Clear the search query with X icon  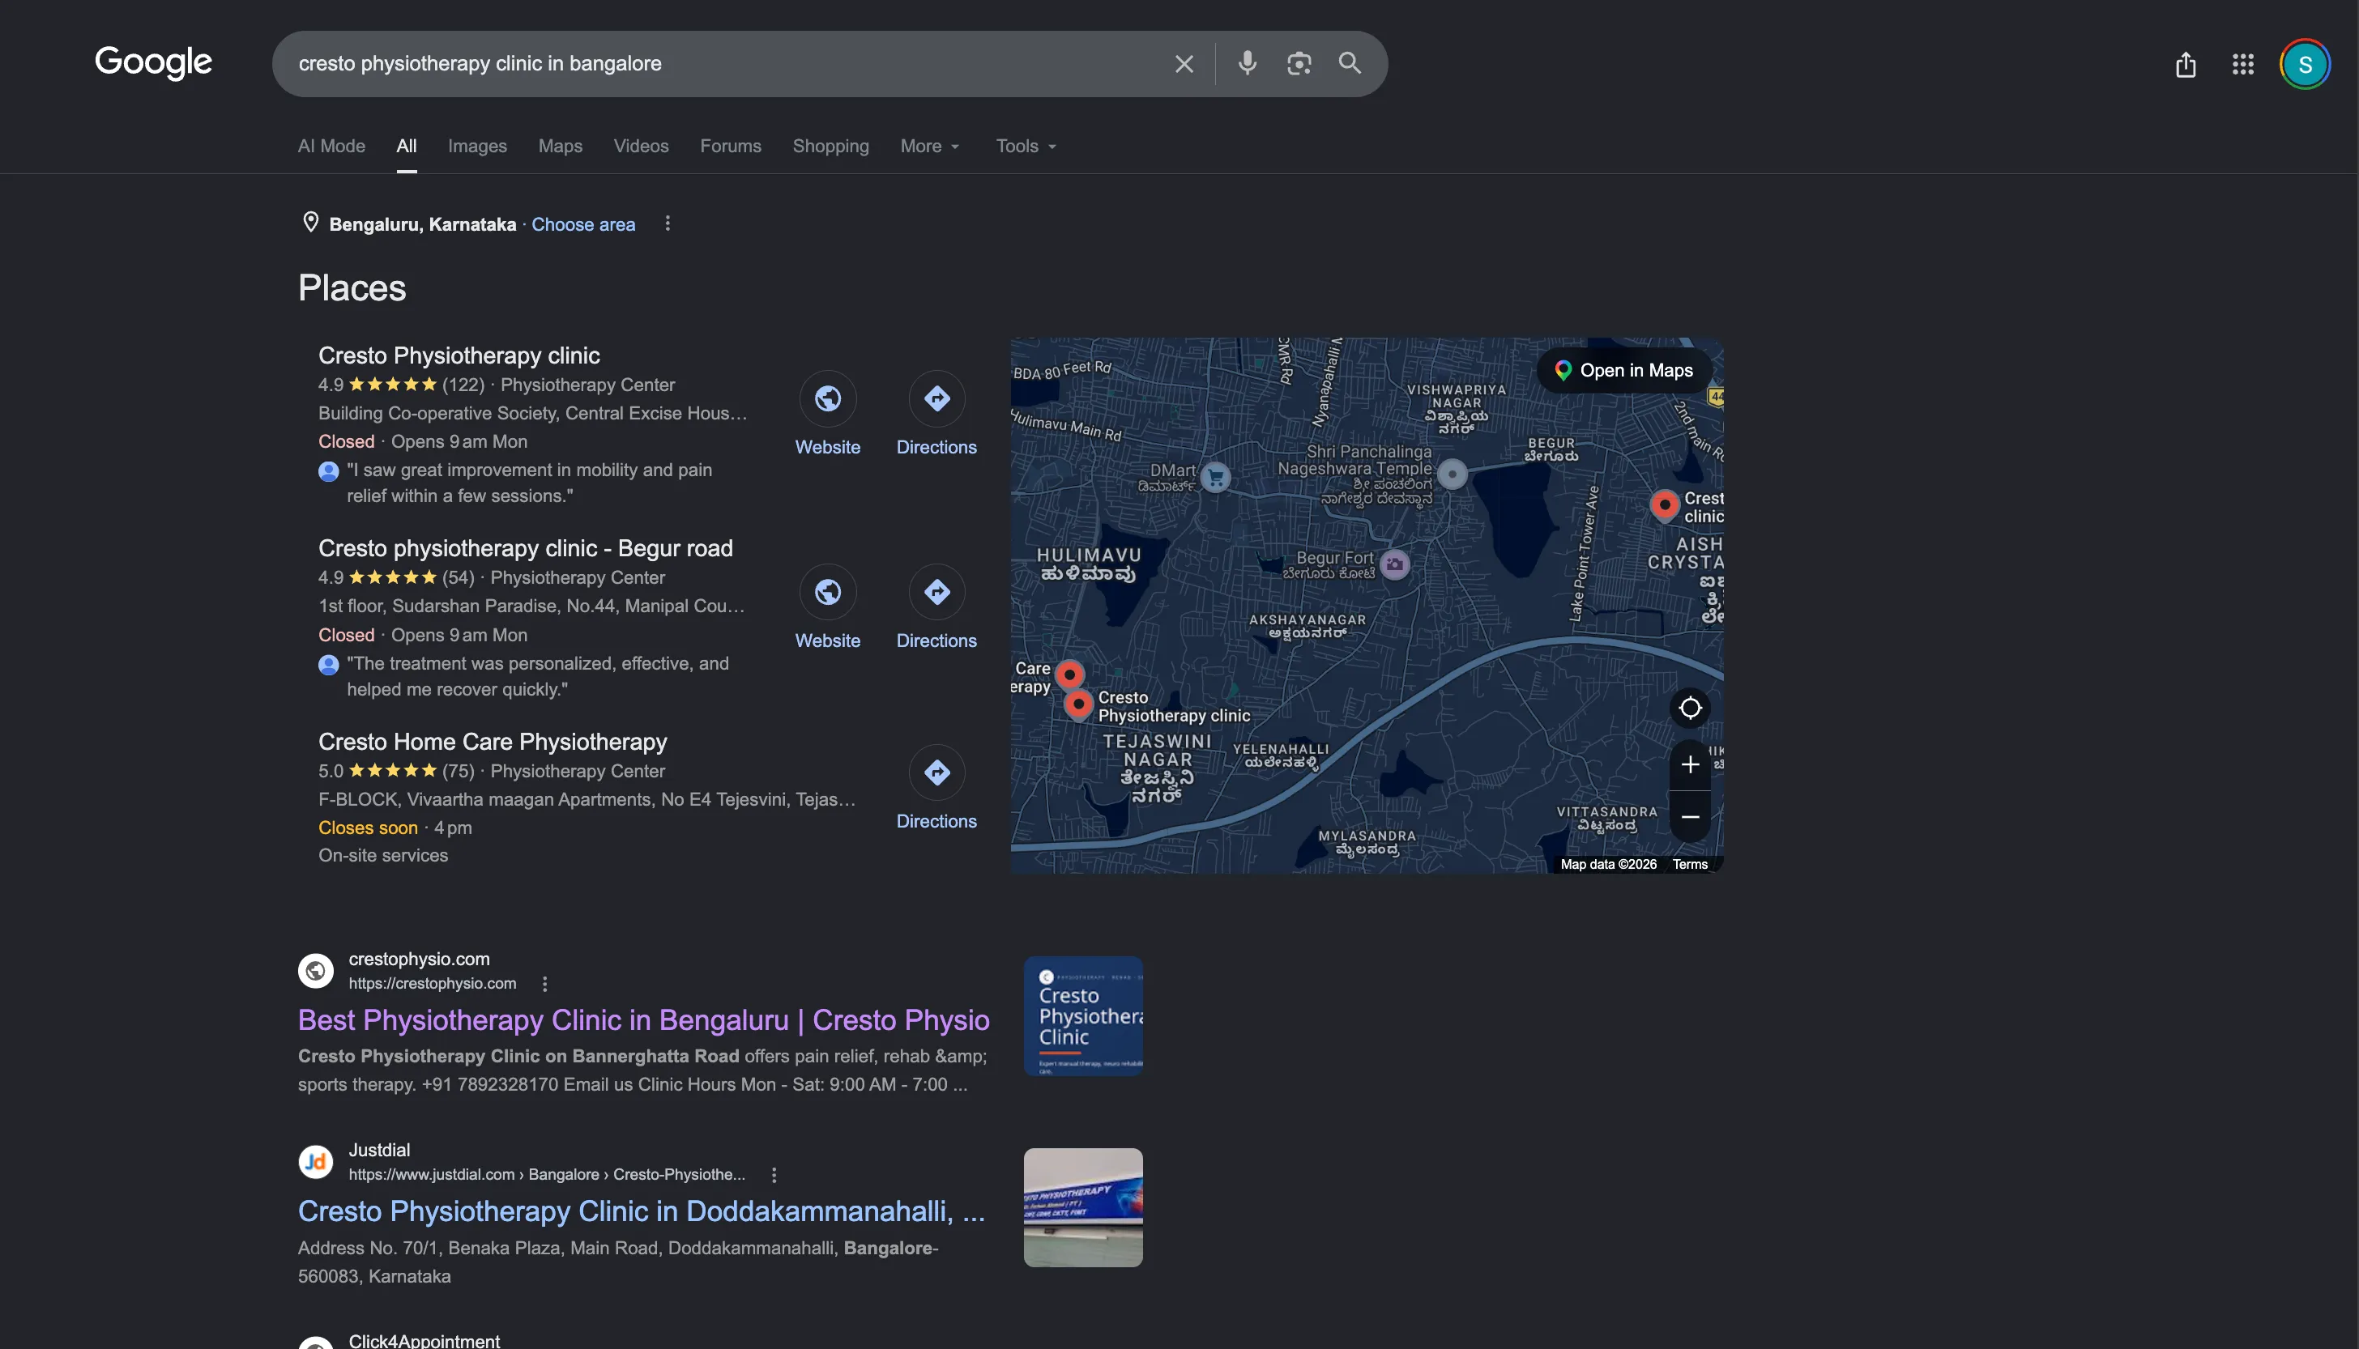click(x=1184, y=64)
